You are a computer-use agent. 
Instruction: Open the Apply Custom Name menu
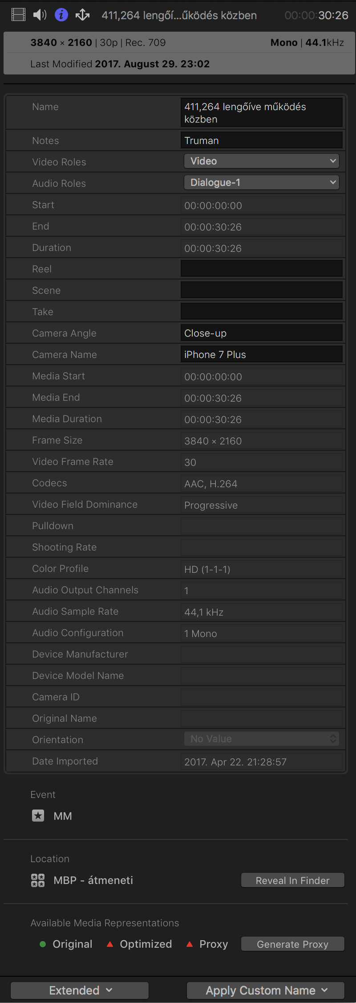(x=266, y=990)
